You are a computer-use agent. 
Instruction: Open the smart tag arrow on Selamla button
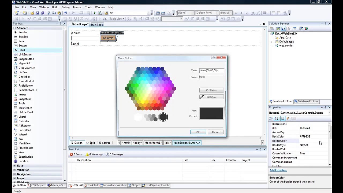(x=117, y=36)
